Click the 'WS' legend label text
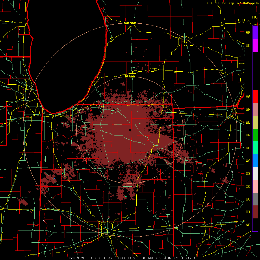The image size is (260, 260). coord(248,161)
